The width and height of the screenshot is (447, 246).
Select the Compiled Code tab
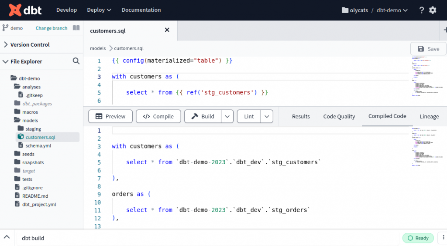387,116
